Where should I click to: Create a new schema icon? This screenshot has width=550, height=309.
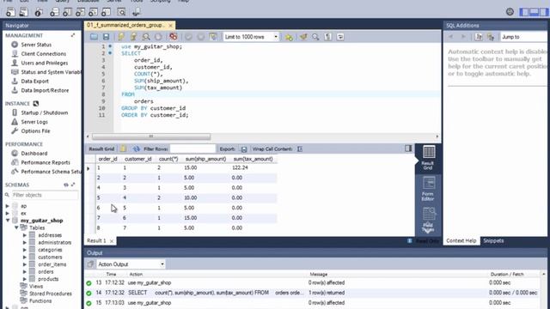pos(54,12)
